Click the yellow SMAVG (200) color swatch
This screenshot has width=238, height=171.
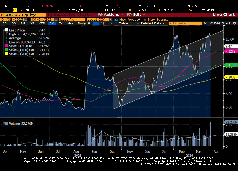(7, 54)
